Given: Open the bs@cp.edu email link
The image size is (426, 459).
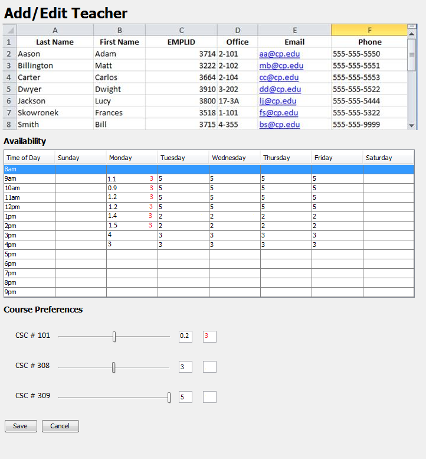Looking at the screenshot, I should 279,125.
